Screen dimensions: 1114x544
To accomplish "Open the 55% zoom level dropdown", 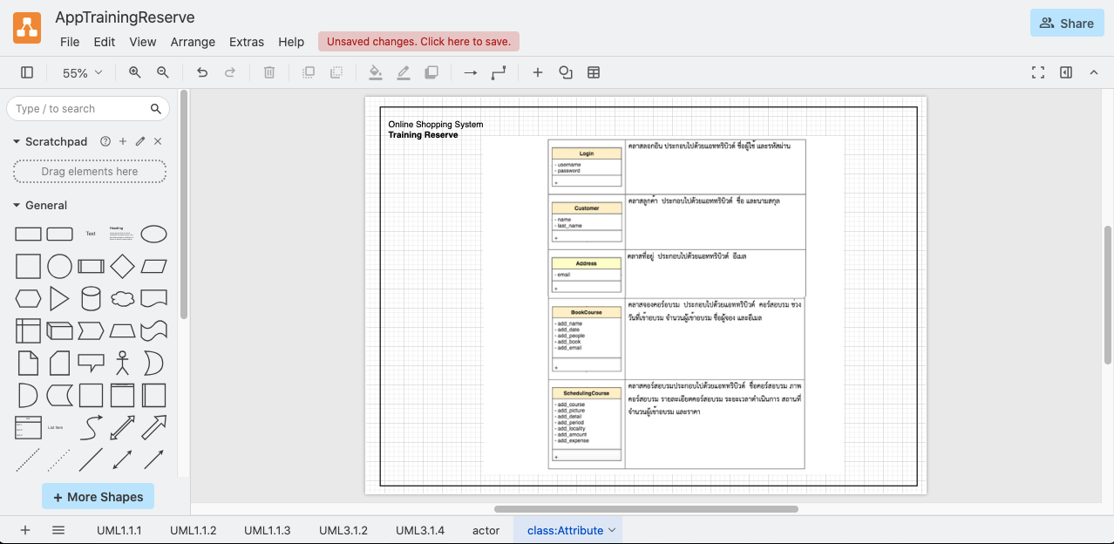I will pos(83,73).
